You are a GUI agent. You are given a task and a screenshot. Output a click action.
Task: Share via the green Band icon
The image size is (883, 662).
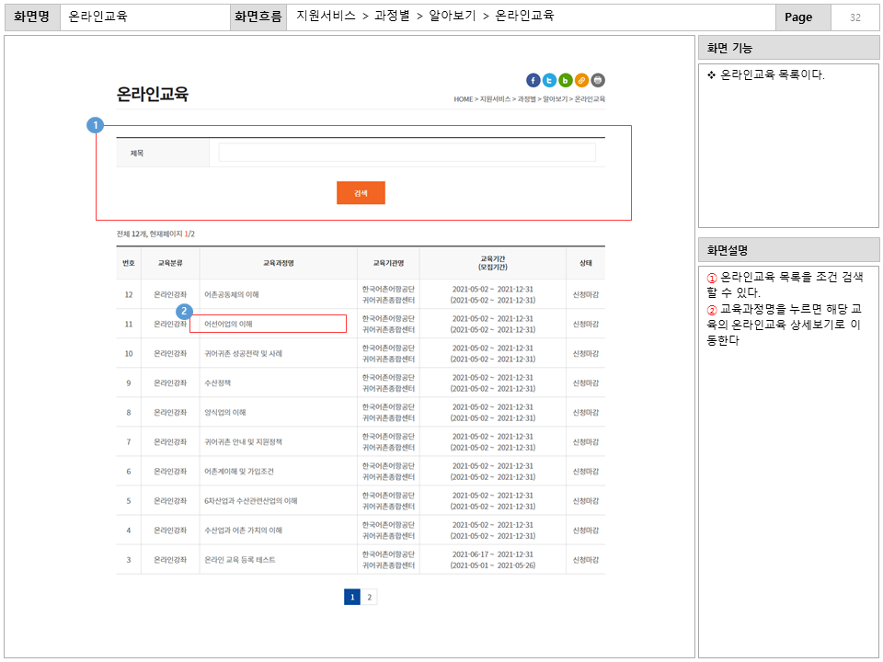[566, 80]
